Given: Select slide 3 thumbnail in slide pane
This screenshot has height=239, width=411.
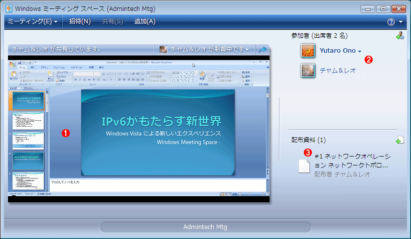Looking at the screenshot, I should [x=28, y=141].
